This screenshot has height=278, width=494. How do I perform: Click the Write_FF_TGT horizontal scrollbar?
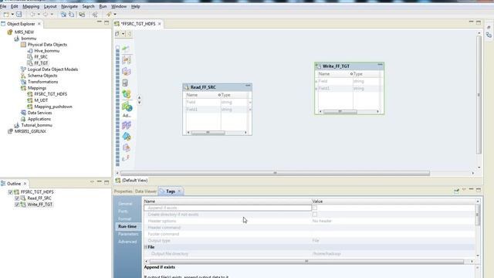(340, 111)
